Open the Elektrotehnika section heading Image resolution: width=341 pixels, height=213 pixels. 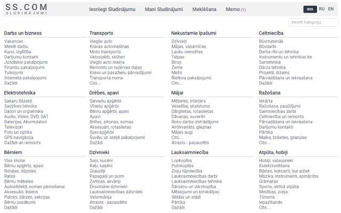(19, 93)
